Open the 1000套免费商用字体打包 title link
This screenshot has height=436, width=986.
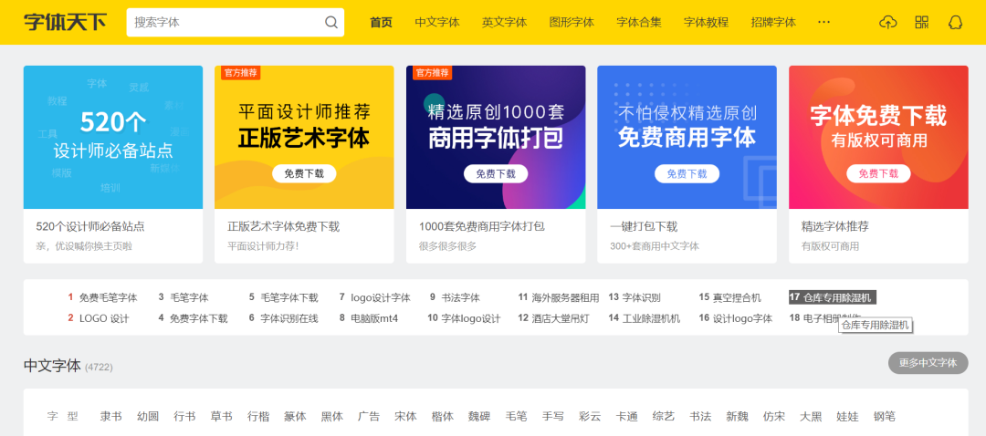pos(482,227)
